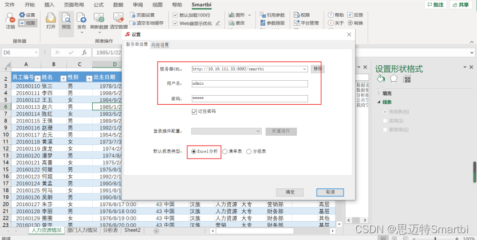Click the 共享 share button
Image resolution: width=477 pixels, height=240 pixels.
pos(461,5)
